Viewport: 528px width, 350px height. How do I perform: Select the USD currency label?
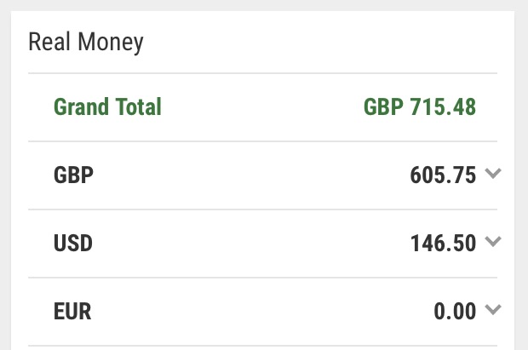click(73, 244)
